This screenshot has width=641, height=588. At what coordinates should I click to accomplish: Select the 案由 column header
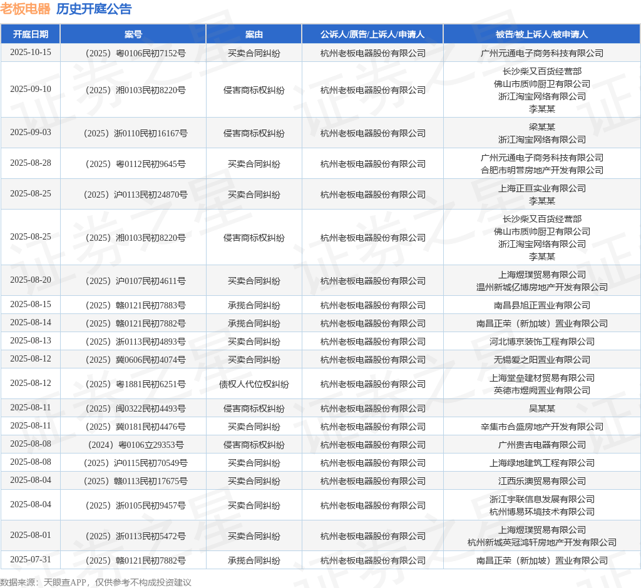(x=254, y=34)
